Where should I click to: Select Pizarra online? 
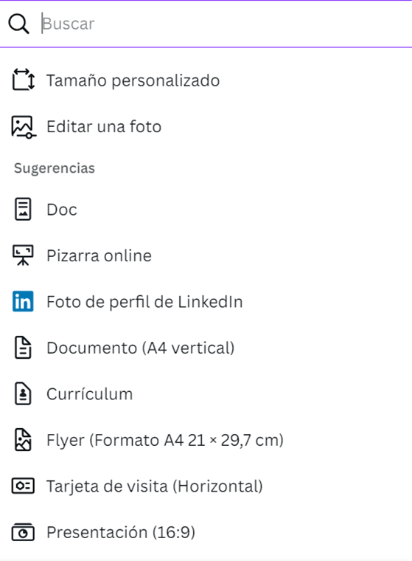click(x=206, y=255)
